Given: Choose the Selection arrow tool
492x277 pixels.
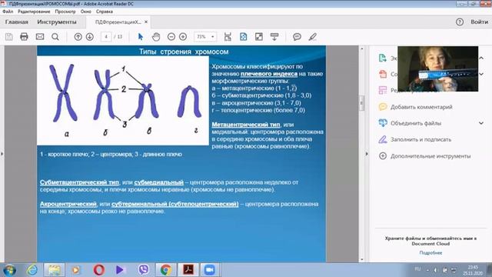Looking at the screenshot, I should [x=140, y=37].
